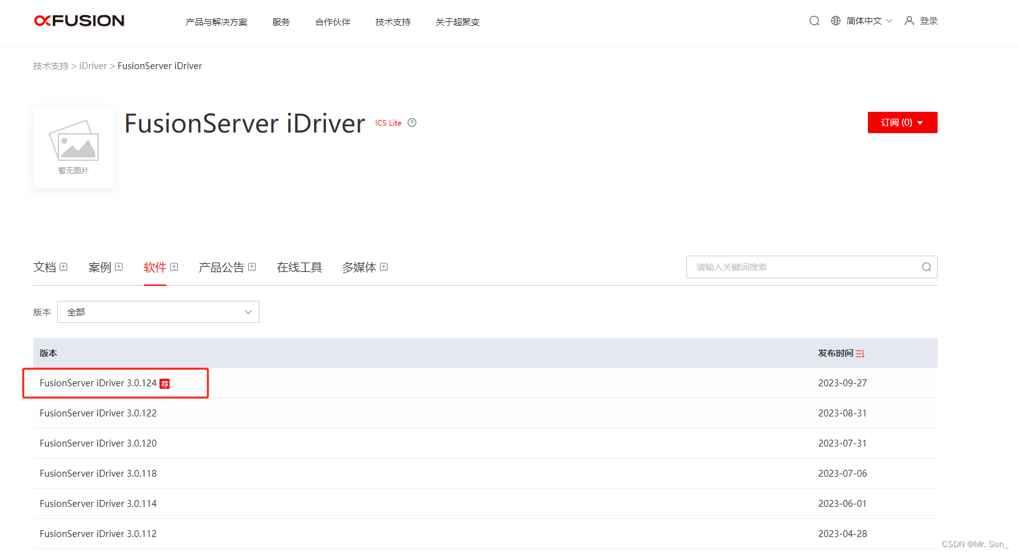The height and width of the screenshot is (554, 1018).
Task: Switch to the 在线工具 tab
Action: (x=300, y=267)
